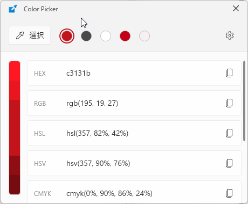Click the rgb(195, 19, 27) value row
This screenshot has height=204, width=248.
134,103
